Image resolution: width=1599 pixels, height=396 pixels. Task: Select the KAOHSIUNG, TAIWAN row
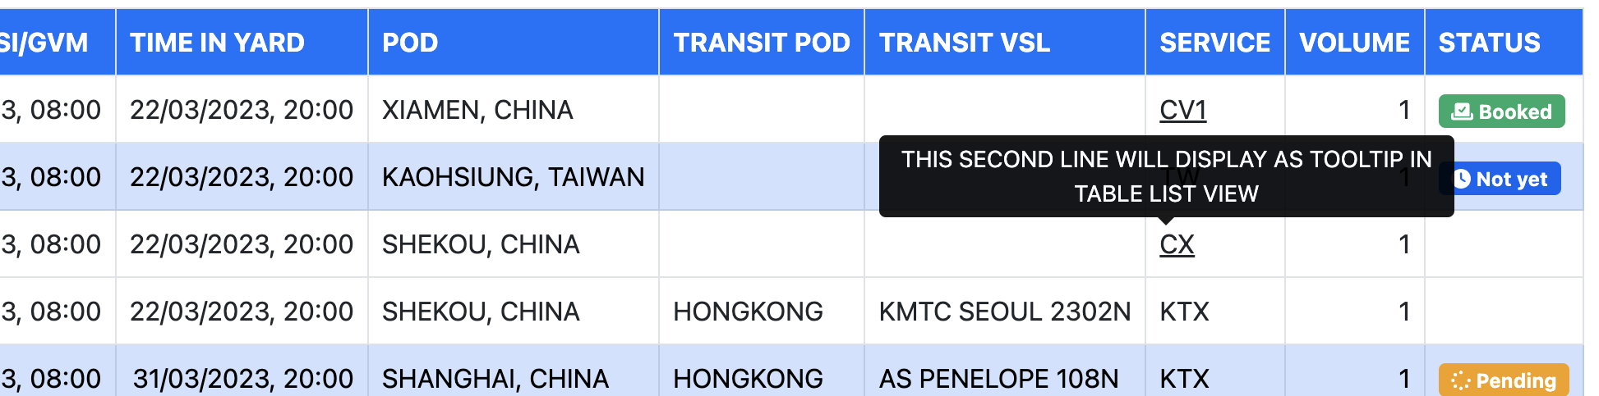[513, 177]
